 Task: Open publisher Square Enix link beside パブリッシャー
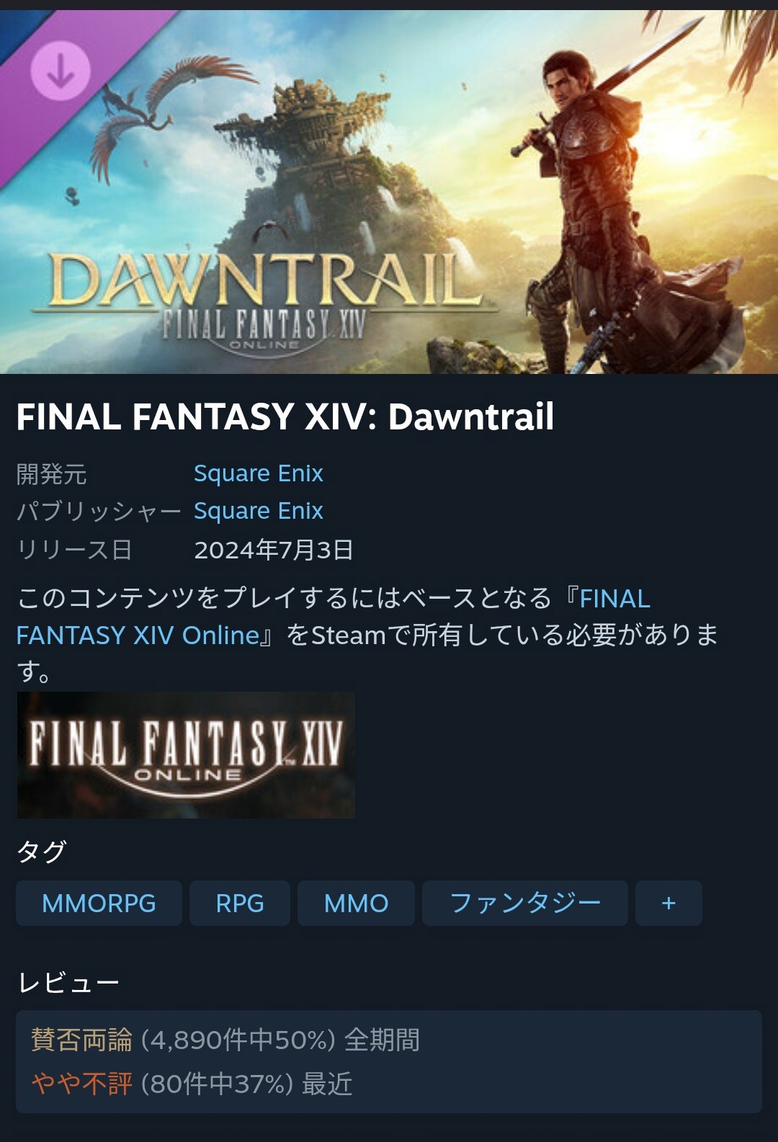pos(258,511)
